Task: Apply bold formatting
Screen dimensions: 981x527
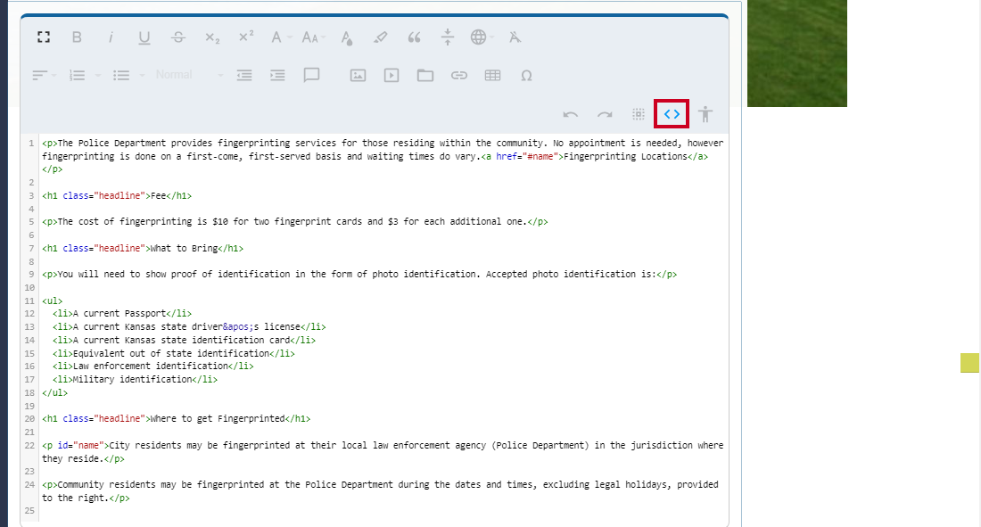Action: pyautogui.click(x=77, y=37)
